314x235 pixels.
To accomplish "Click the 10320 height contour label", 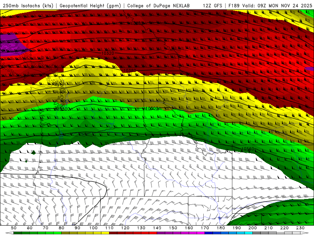I will pos(108,53).
